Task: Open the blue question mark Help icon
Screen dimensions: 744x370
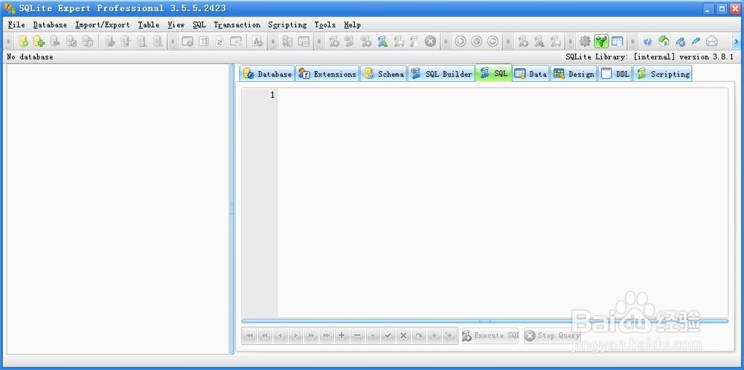Action: (x=647, y=42)
